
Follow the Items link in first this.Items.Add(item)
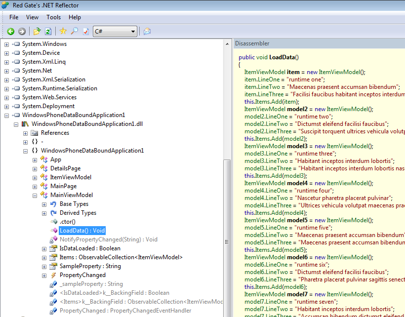(263, 102)
